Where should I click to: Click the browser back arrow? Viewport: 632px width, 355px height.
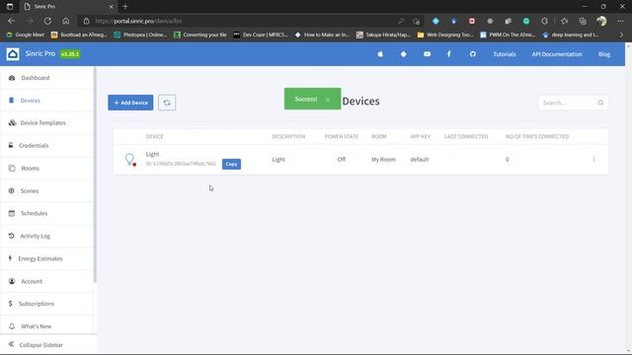pyautogui.click(x=11, y=21)
